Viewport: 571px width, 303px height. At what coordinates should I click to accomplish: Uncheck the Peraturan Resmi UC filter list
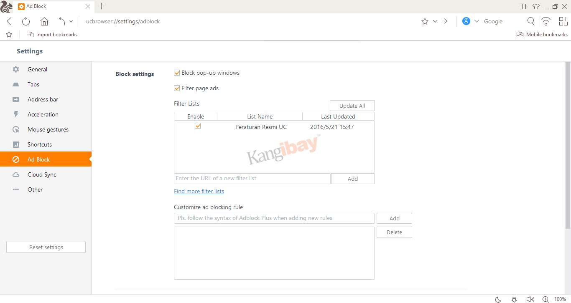click(197, 126)
